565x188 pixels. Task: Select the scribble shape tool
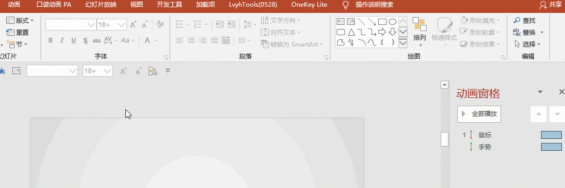pos(351,42)
